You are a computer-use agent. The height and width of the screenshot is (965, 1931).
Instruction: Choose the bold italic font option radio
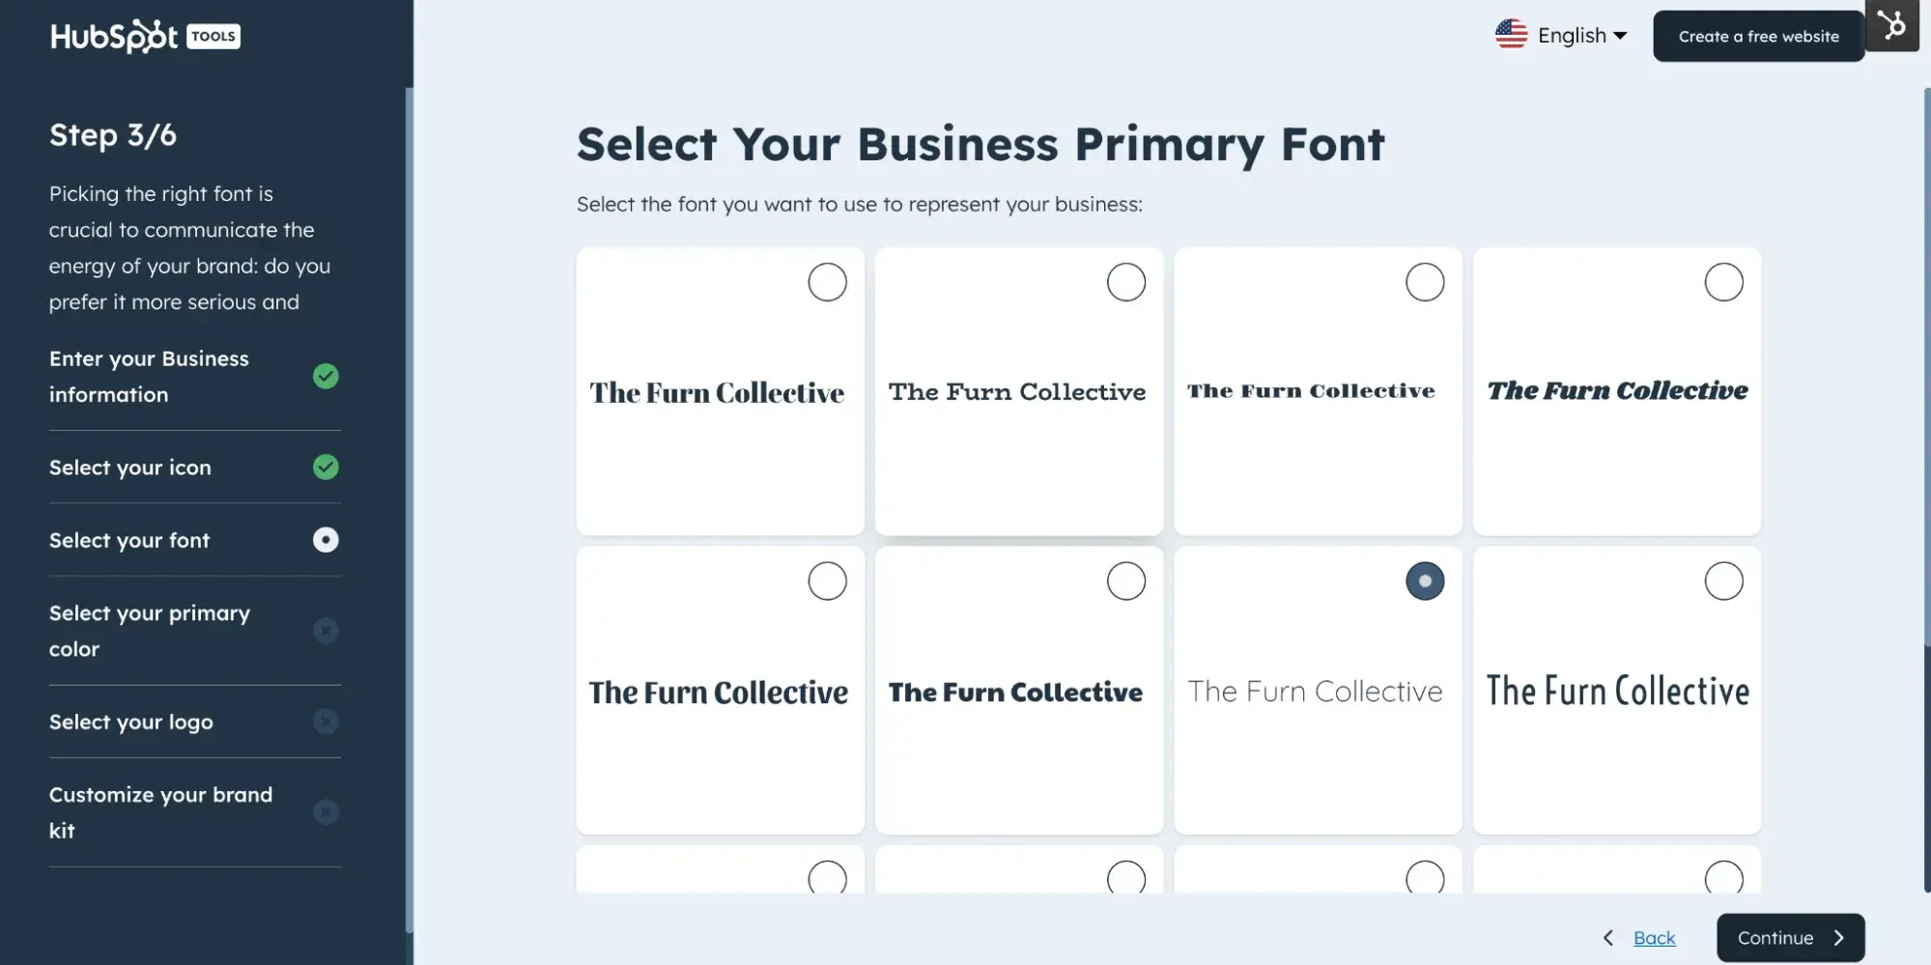pos(1723,282)
